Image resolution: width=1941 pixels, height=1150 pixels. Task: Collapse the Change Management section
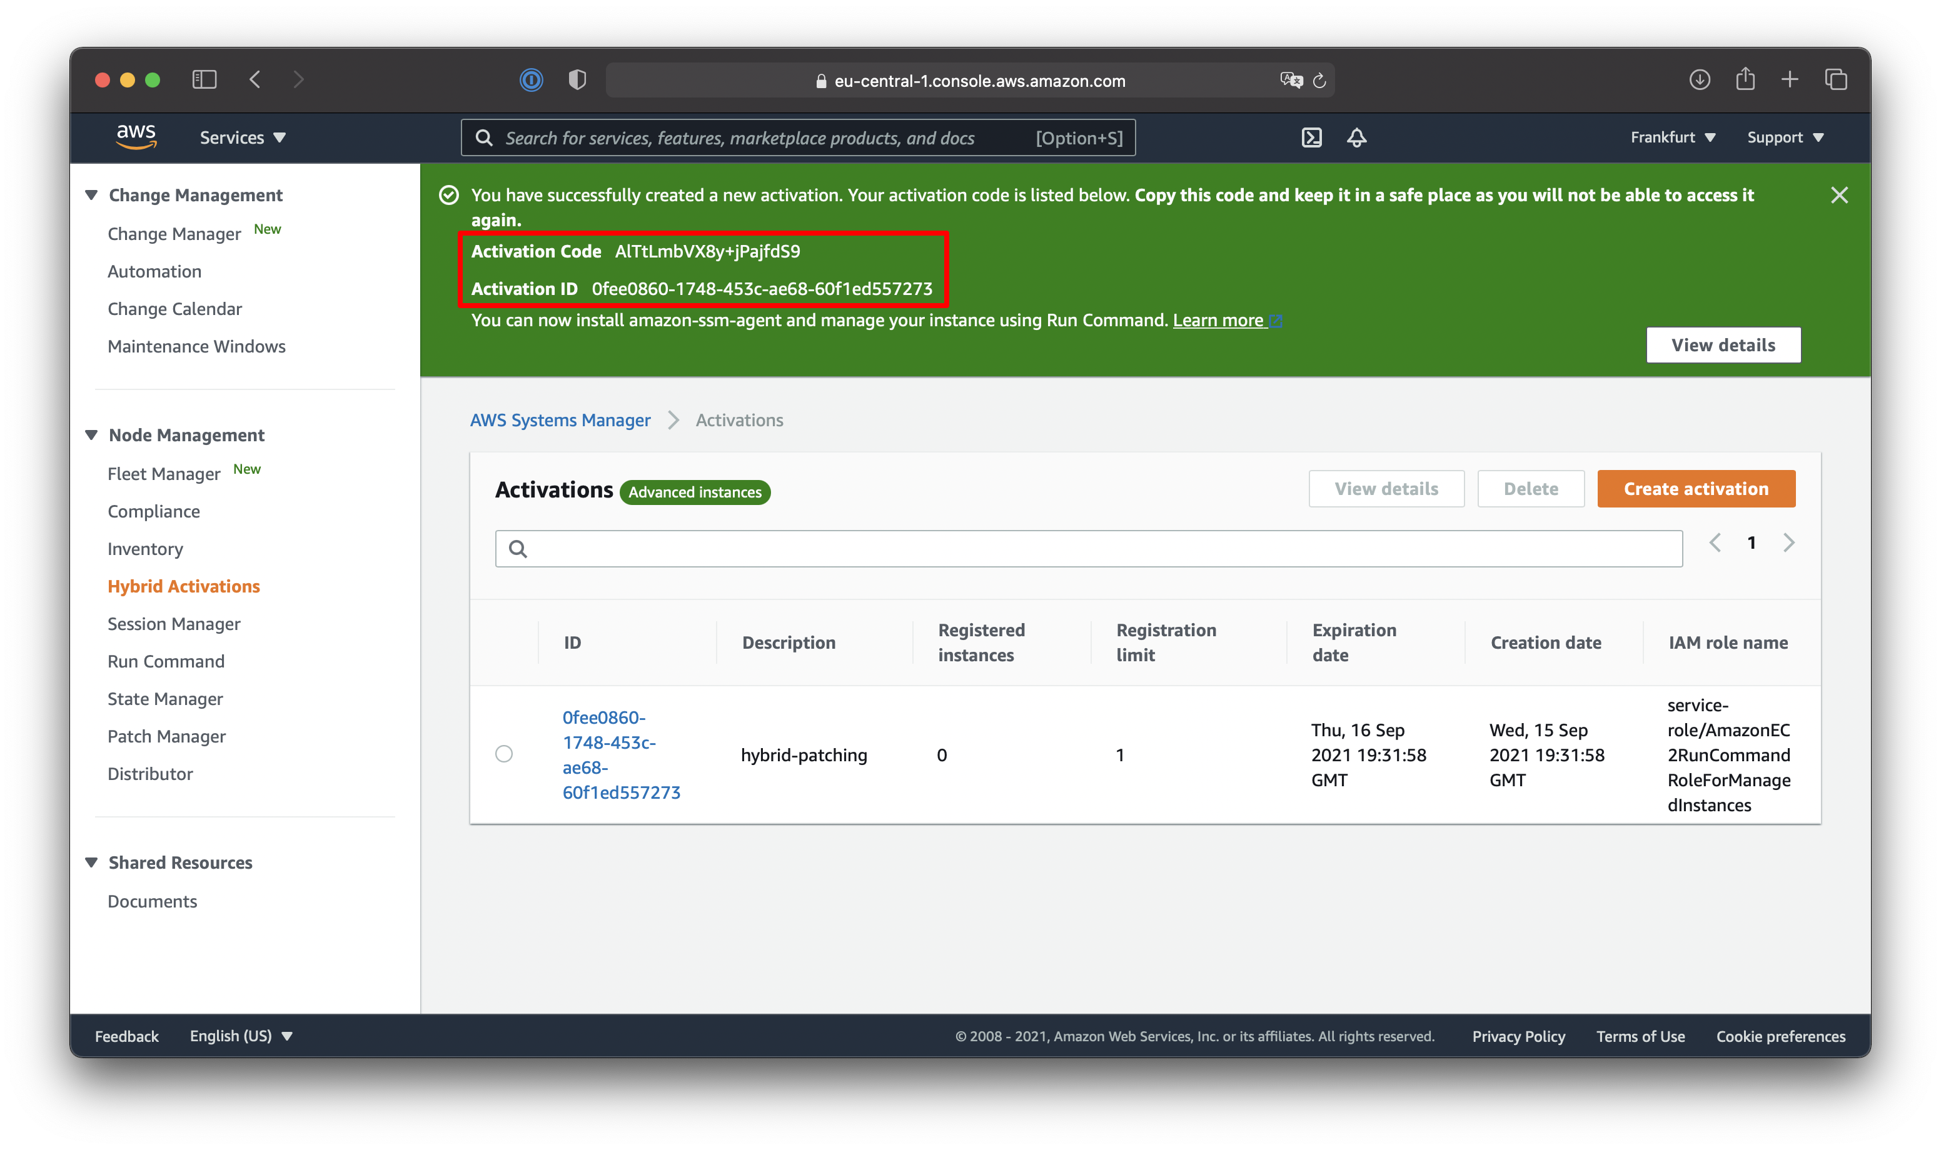[x=91, y=194]
